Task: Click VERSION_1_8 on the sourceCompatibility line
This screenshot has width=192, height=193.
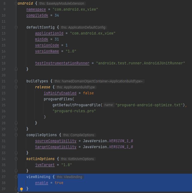Action: click(x=121, y=141)
